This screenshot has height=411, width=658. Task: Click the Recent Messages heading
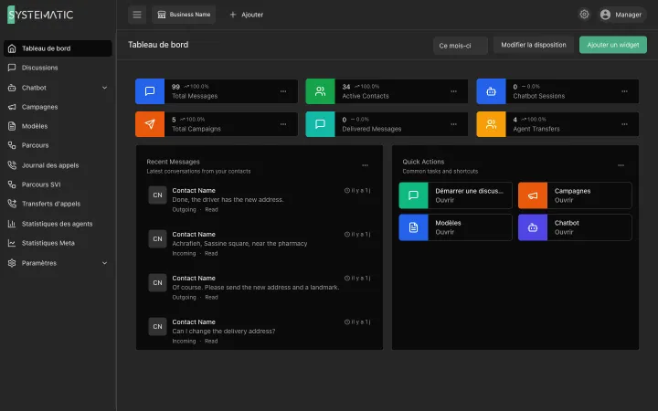point(173,162)
